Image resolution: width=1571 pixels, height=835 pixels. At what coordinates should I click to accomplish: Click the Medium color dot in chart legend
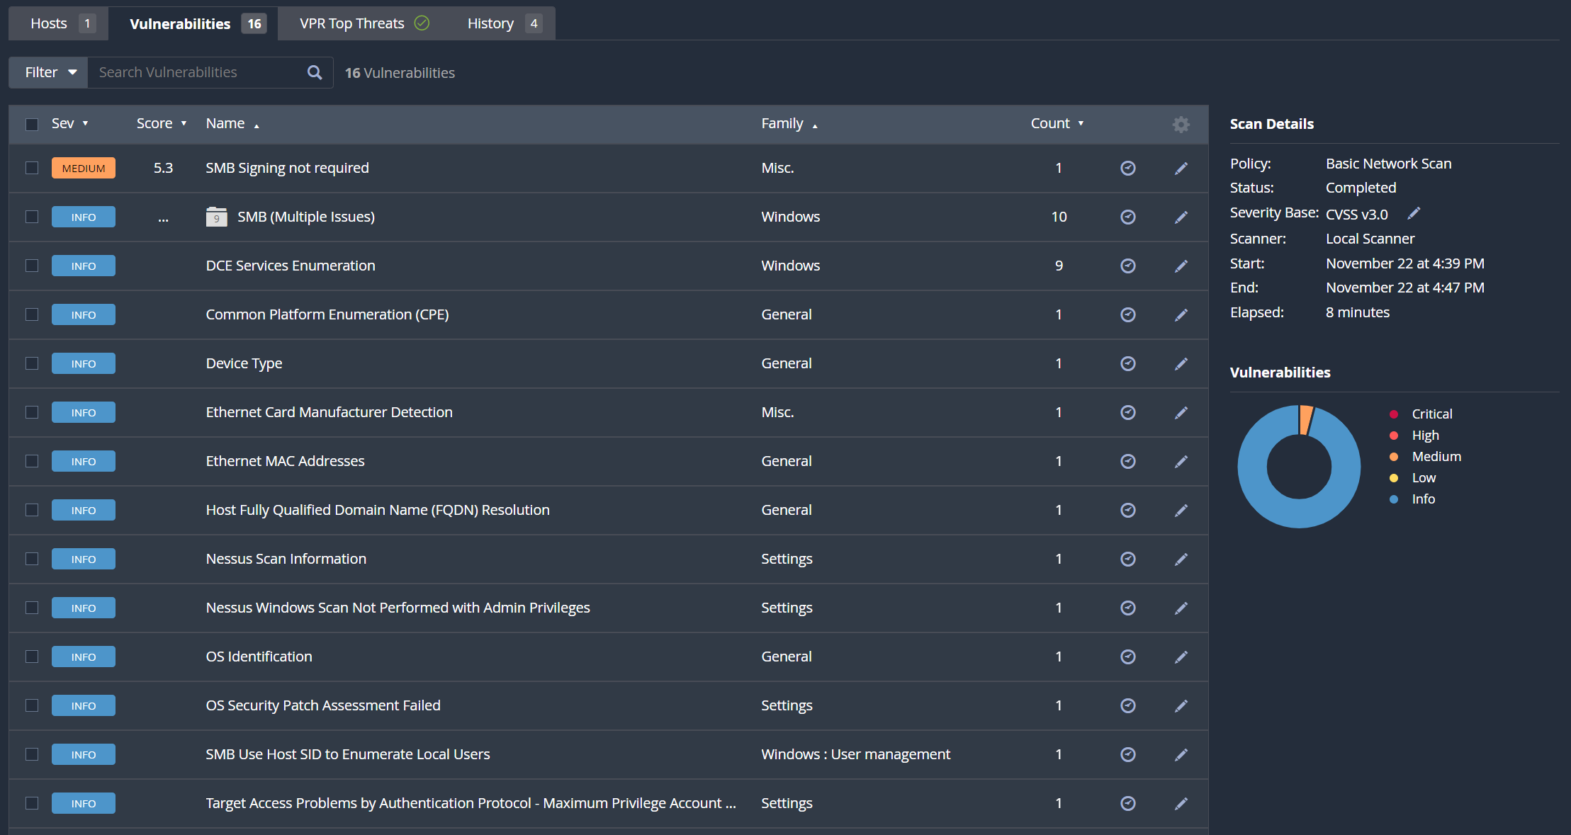point(1394,457)
